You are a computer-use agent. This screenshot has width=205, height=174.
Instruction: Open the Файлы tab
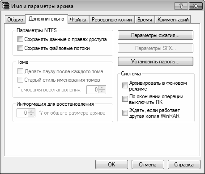[78, 20]
